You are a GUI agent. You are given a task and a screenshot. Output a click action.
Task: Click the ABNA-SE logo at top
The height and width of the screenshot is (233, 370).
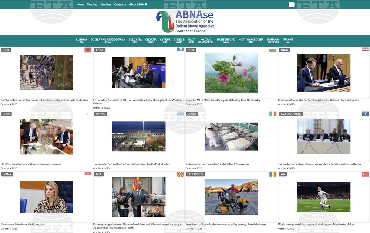pos(185,21)
